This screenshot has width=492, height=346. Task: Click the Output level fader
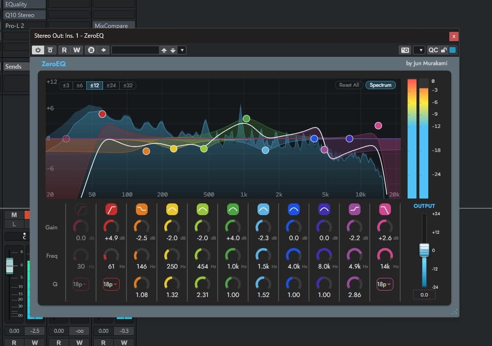click(x=424, y=250)
